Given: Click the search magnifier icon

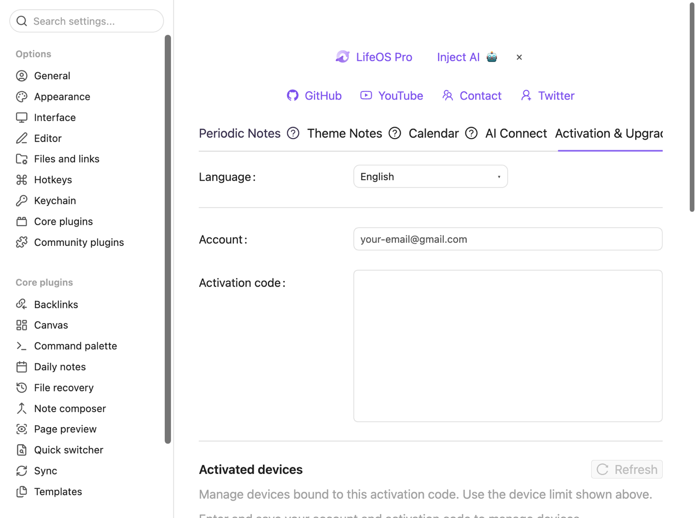Looking at the screenshot, I should pos(22,21).
